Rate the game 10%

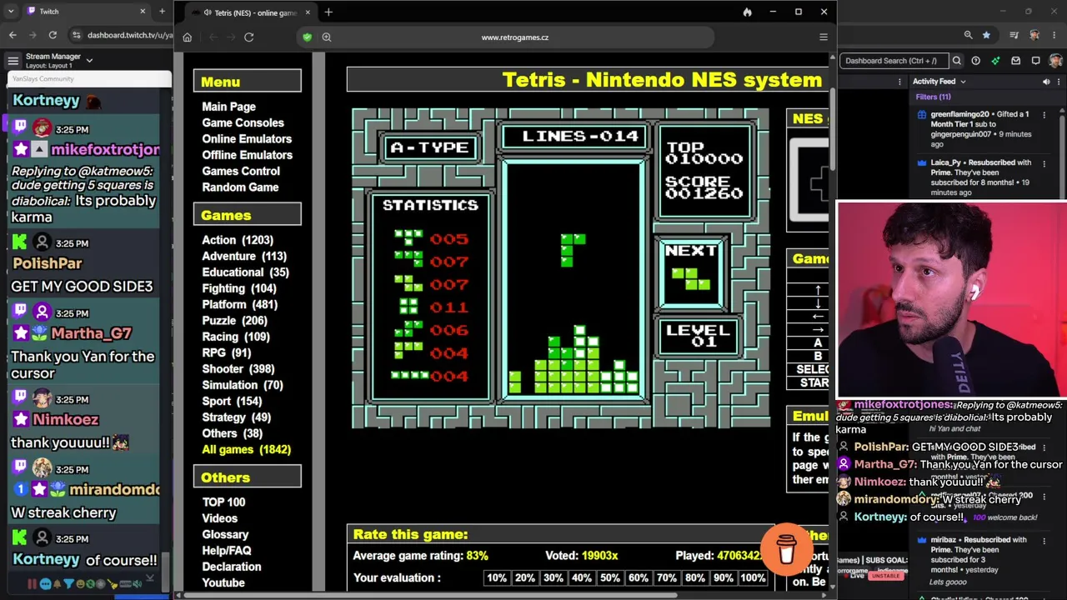tap(497, 578)
